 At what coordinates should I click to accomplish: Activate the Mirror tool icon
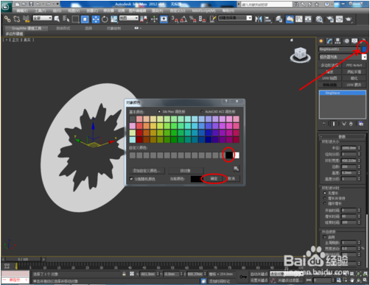[258, 19]
